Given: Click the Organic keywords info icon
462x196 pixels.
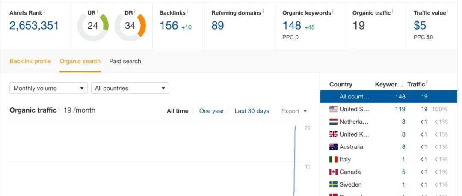Looking at the screenshot, I should click(333, 11).
